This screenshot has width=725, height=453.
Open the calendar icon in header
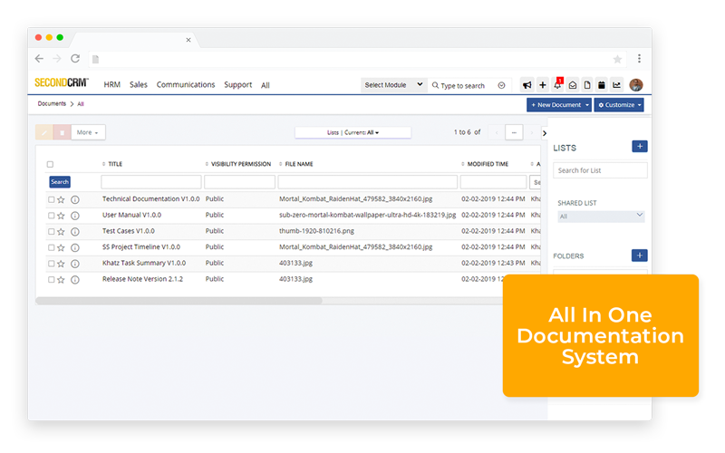click(602, 85)
